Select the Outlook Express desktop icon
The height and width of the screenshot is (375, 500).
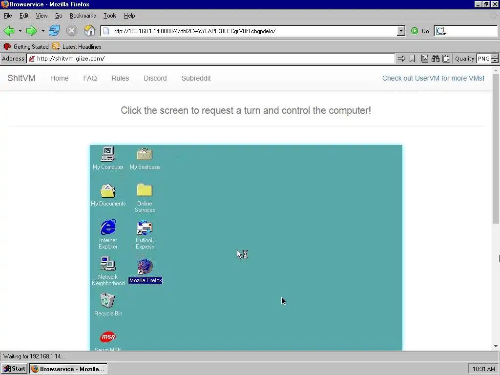(x=145, y=234)
